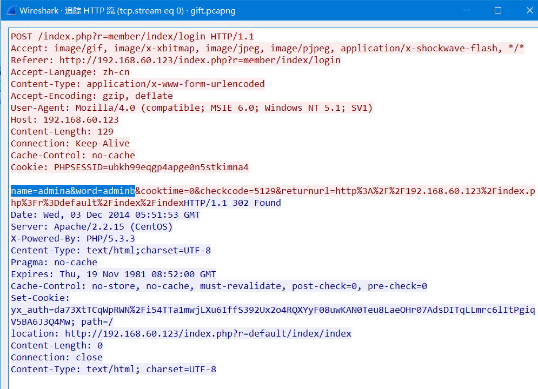Click the Connection: Keep-Alive line
The height and width of the screenshot is (389, 538).
click(70, 144)
